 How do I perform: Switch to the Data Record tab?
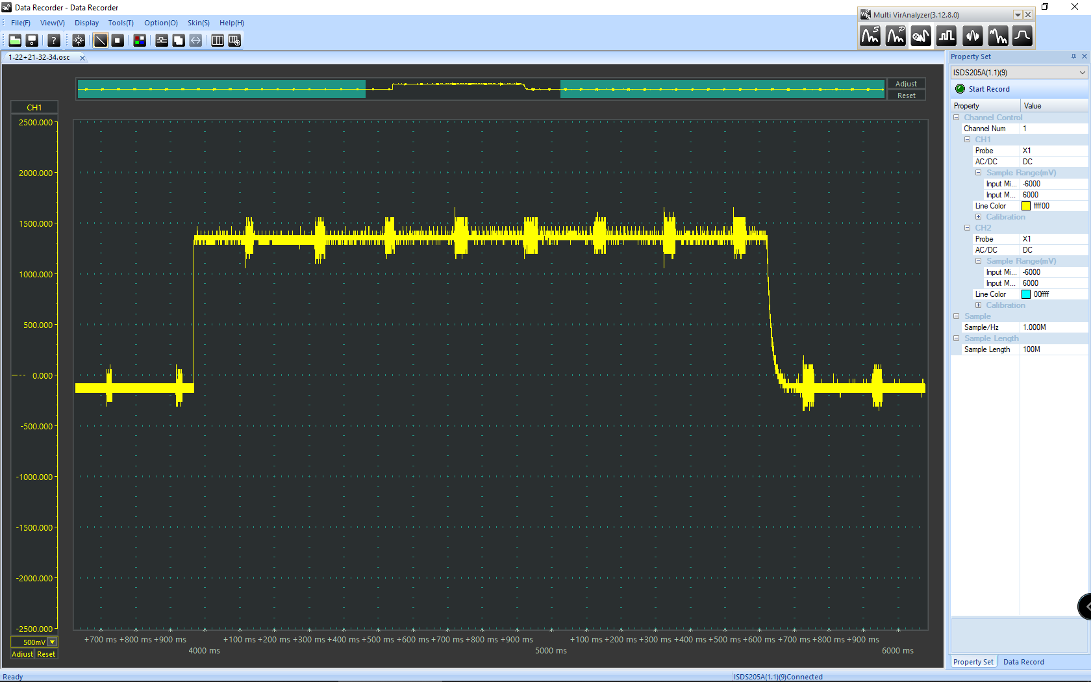pyautogui.click(x=1023, y=662)
